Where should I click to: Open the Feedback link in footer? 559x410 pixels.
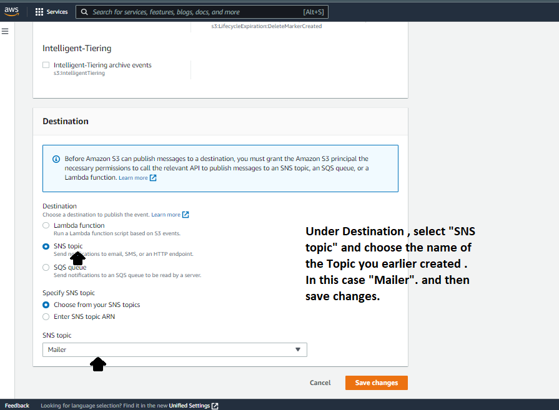[x=17, y=406]
